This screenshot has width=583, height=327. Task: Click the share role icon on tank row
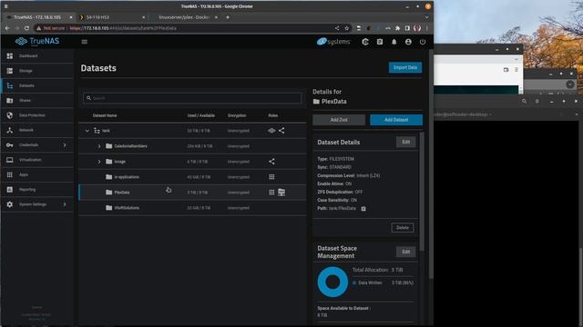(281, 131)
